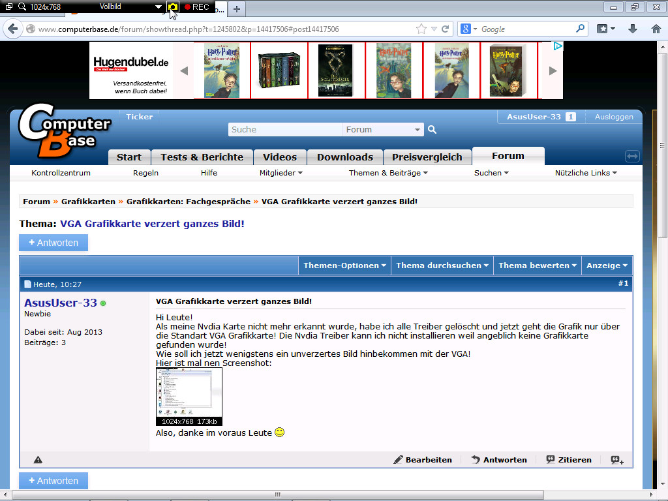668x501 pixels.
Task: Start recording with REC button
Action: click(x=196, y=7)
